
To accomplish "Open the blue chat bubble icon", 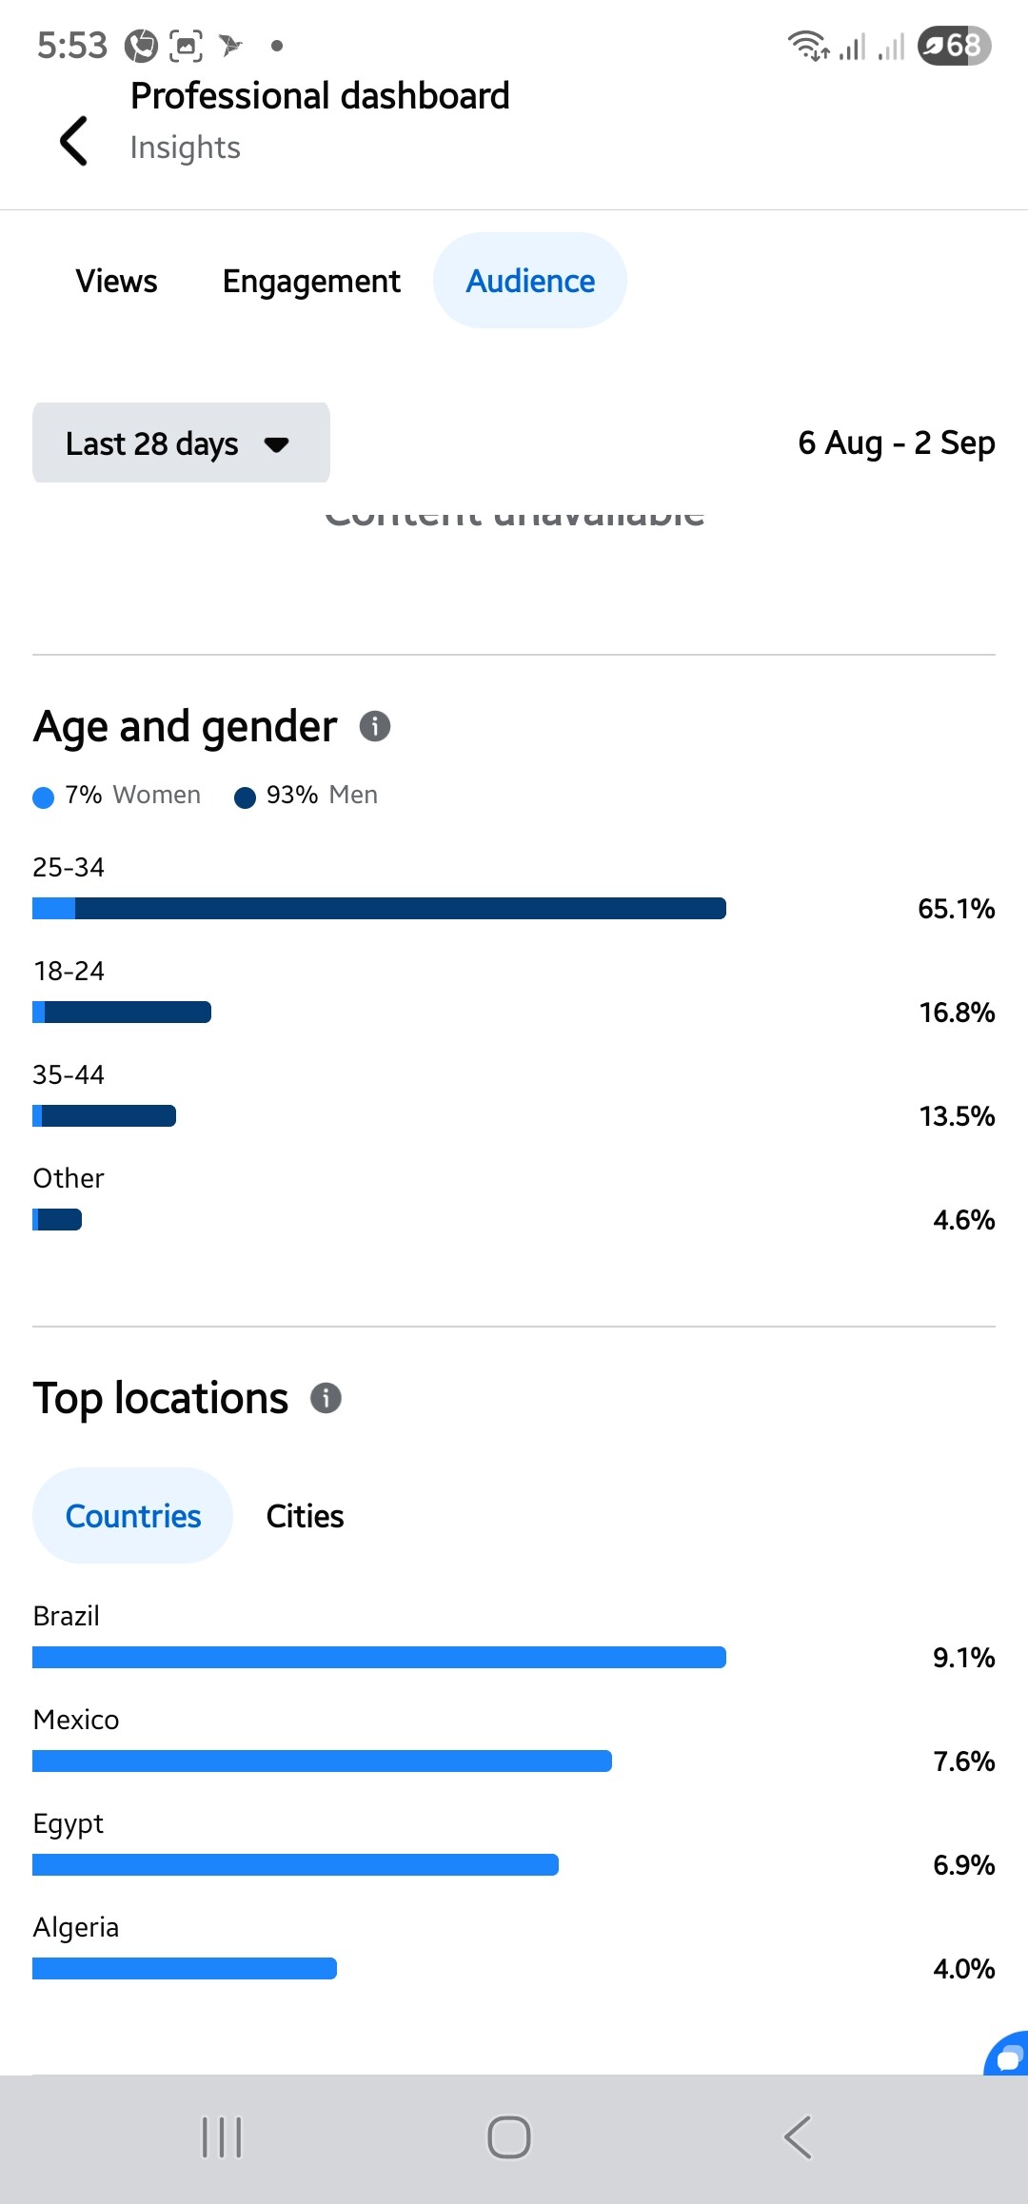I will (1007, 2056).
